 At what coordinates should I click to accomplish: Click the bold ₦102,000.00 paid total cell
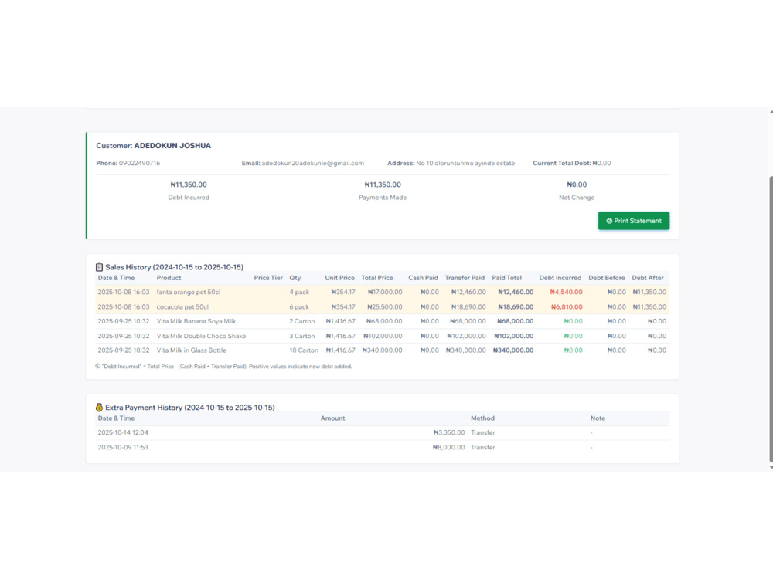click(514, 336)
